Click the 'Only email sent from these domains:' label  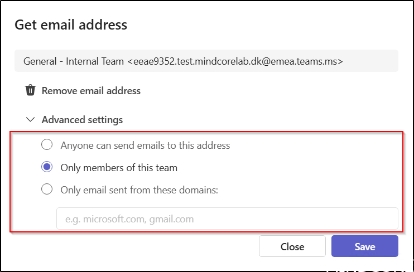pos(139,190)
